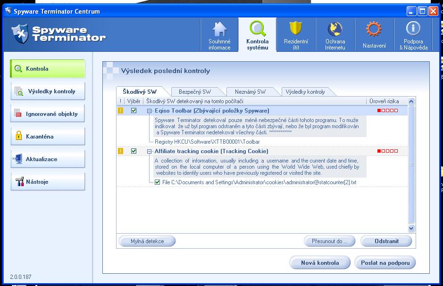
Task: Click the Přesunout do ... button
Action: 329,241
